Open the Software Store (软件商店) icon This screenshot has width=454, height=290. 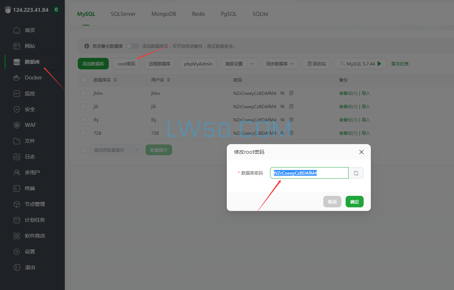click(x=17, y=236)
